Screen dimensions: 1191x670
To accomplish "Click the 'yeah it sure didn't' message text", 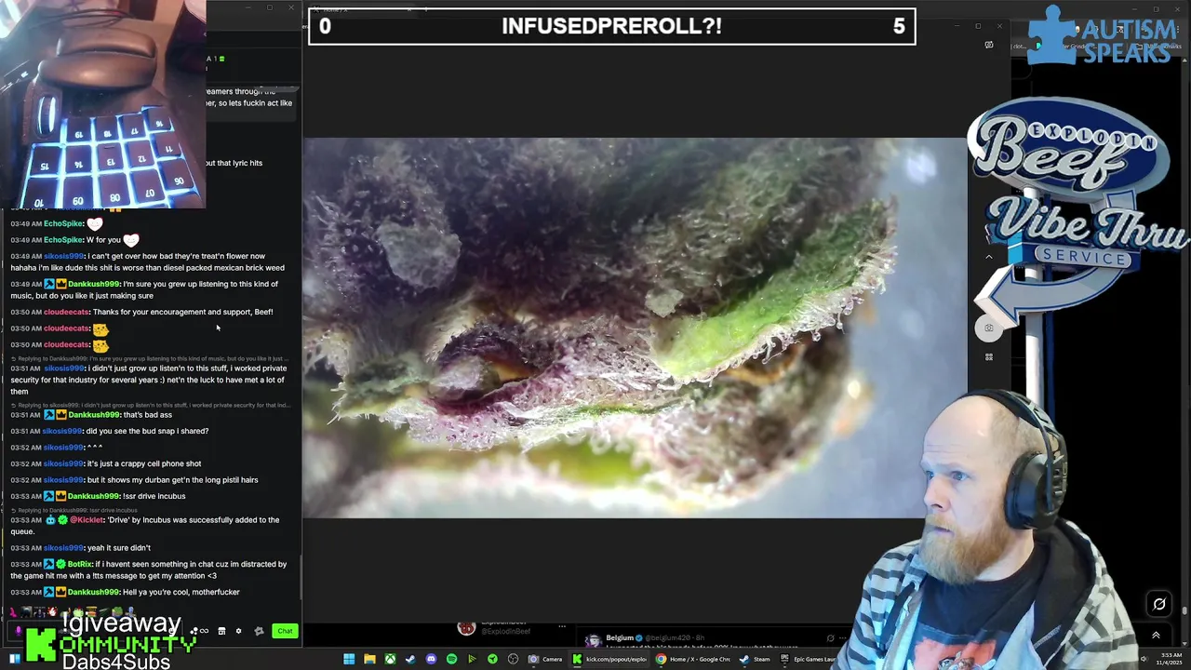I will click(118, 548).
